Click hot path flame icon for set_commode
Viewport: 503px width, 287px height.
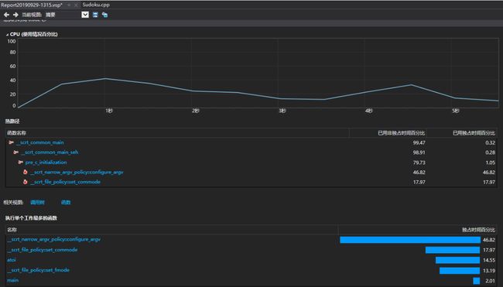(26, 182)
